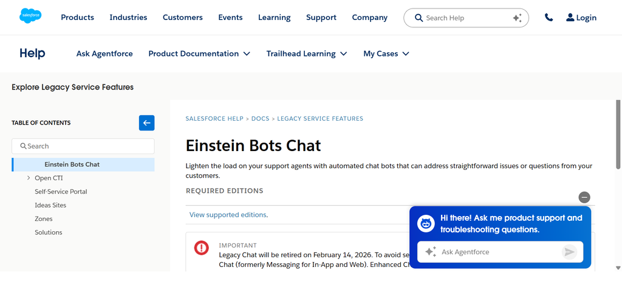Click the send arrow in Agentforce chat
This screenshot has height=284, width=622.
click(569, 252)
